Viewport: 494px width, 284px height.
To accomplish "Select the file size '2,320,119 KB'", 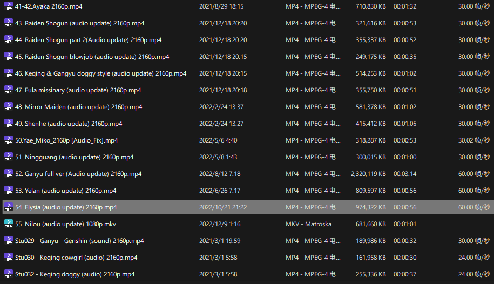I will point(368,174).
